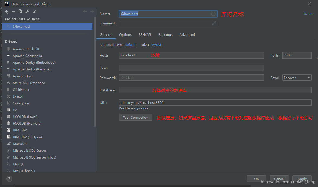Click the Name input field
This screenshot has height=187, width=318.
tap(168, 14)
